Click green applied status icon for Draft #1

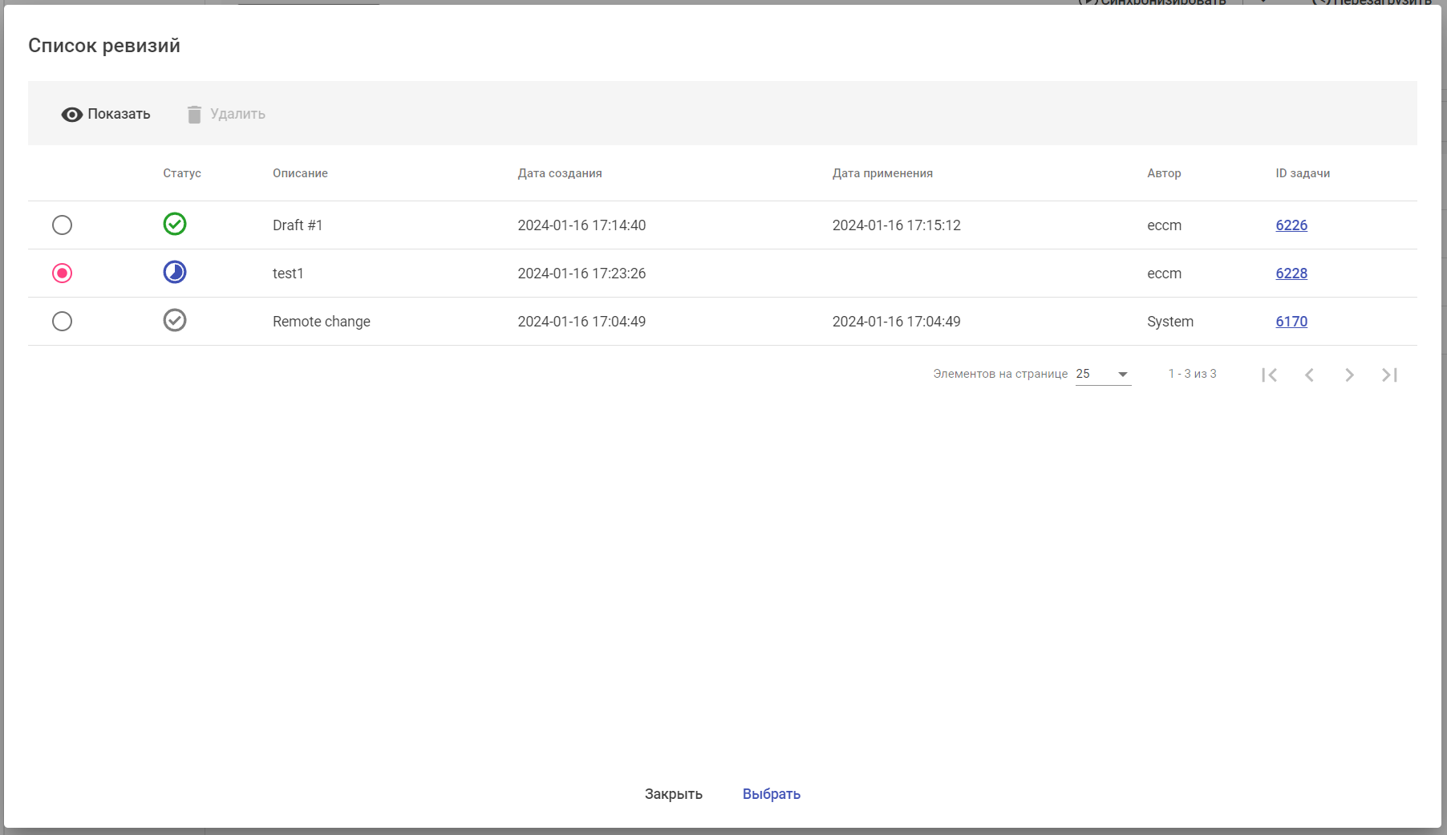tap(175, 224)
